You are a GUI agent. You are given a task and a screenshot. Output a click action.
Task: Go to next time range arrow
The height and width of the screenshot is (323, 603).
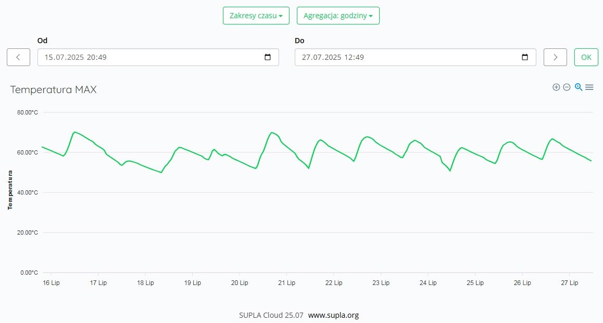click(555, 57)
